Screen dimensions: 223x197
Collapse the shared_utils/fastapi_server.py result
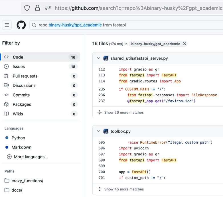click(x=98, y=58)
